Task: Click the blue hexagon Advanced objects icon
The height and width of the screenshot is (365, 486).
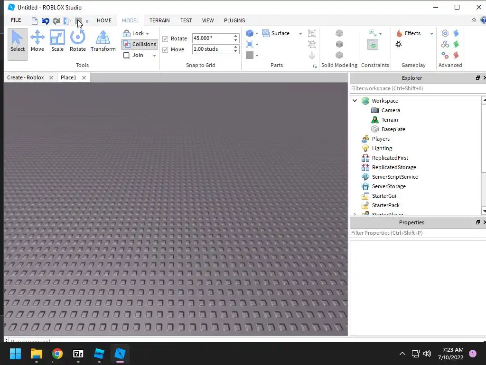Action: 445,33
